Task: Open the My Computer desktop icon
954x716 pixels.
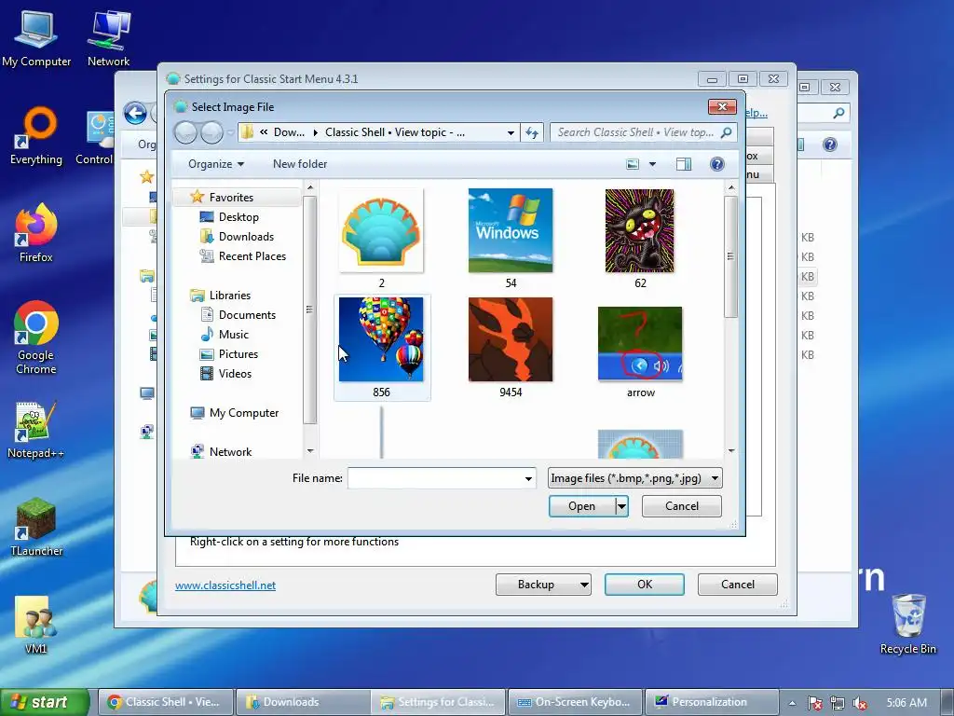Action: [36, 37]
